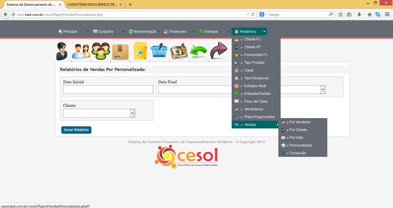Select Estoque Atual in Relatórios menu
This screenshot has width=393, height=208.
[255, 86]
